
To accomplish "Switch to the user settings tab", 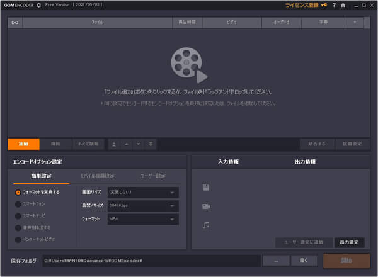I will pos(153,176).
